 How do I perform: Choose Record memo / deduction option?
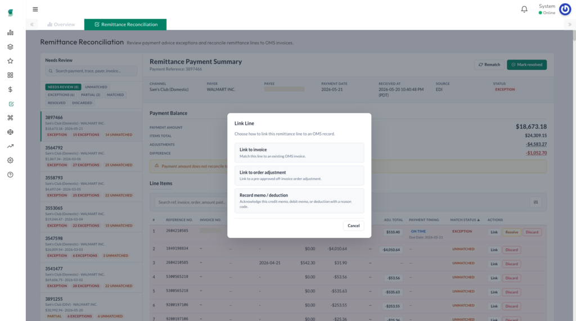(299, 201)
